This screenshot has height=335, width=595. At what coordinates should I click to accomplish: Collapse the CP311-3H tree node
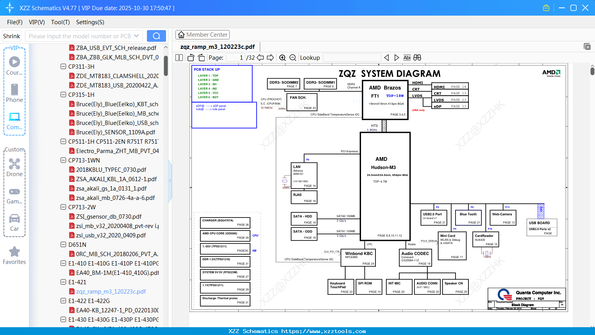(63, 66)
